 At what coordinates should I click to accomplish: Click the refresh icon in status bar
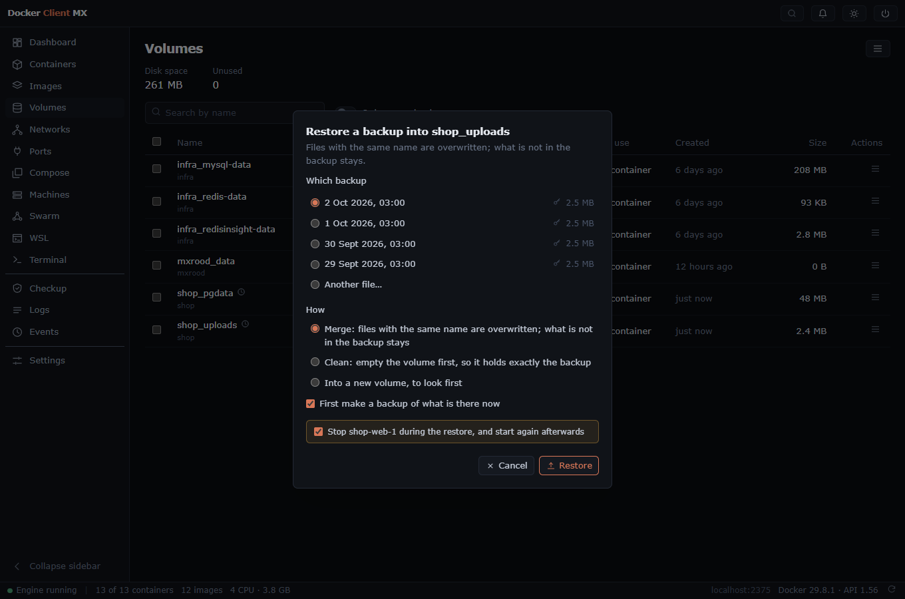(x=892, y=590)
